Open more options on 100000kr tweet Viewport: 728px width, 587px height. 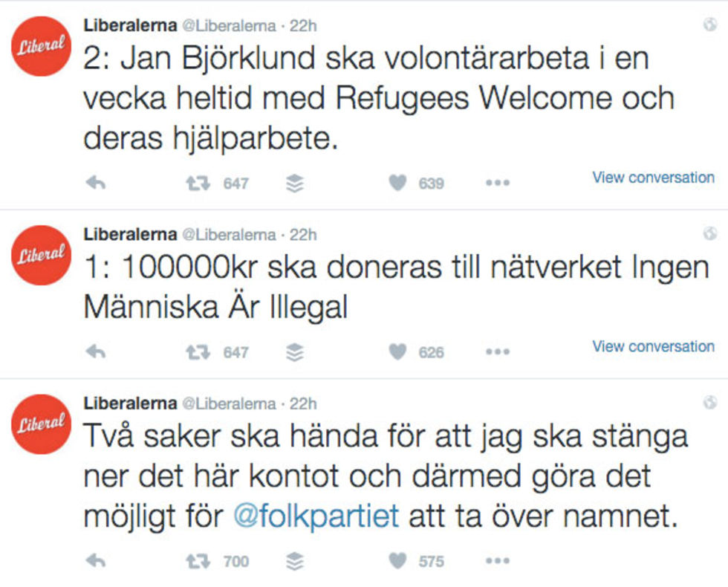click(x=497, y=352)
